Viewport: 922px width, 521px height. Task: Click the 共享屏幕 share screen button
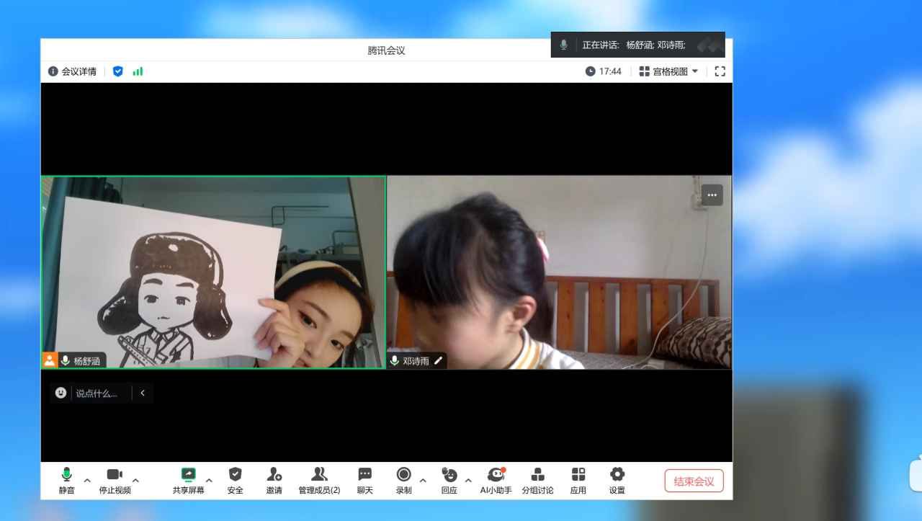pos(188,475)
